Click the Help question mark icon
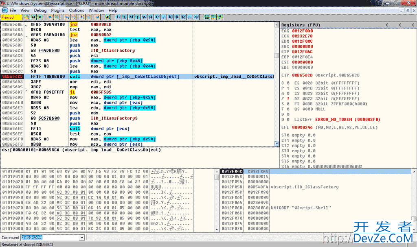This screenshot has height=247, width=417. (220, 17)
